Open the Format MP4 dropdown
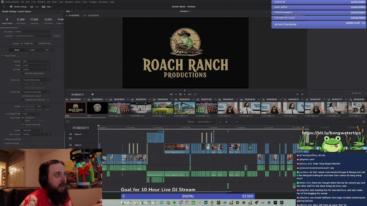This screenshot has width=367, height=206. click(x=36, y=62)
